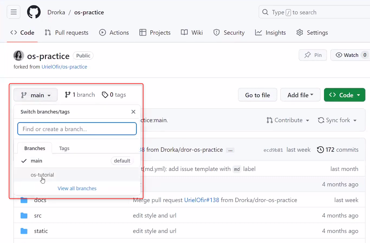
Task: Click the 'Find or create a branch' field
Action: (77, 129)
